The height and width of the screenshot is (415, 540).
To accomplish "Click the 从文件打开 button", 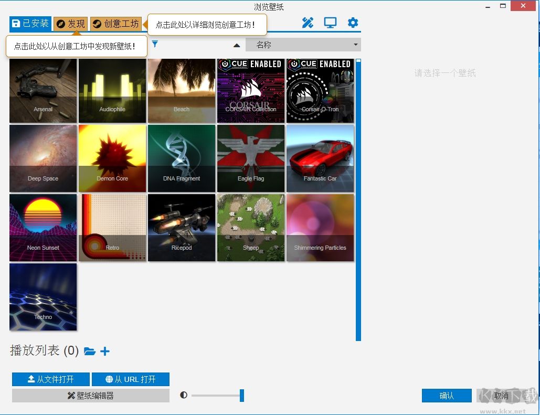I will (51, 379).
